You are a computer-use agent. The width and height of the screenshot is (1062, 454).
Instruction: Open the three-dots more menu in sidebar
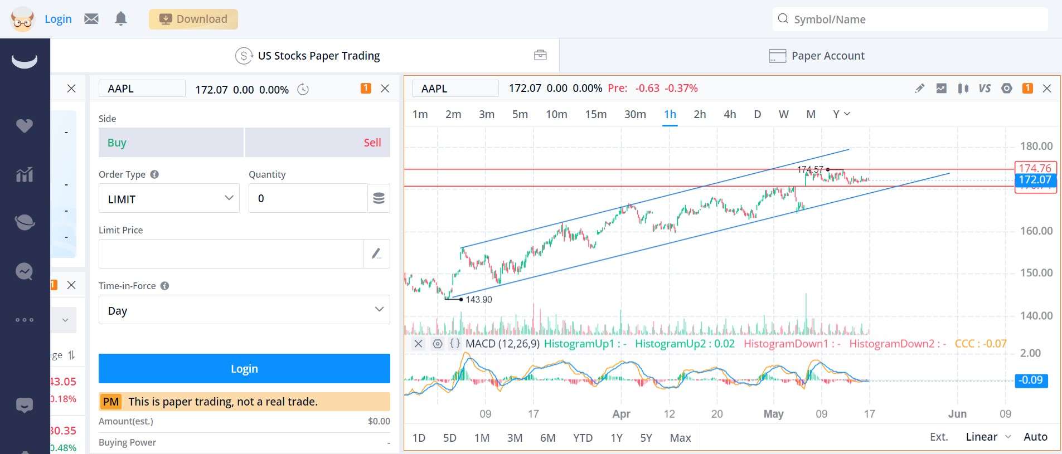point(25,320)
